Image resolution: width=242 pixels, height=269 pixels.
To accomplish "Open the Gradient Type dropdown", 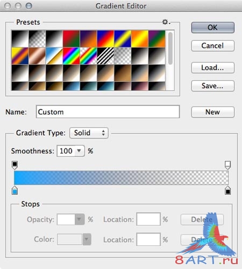I will pyautogui.click(x=89, y=133).
